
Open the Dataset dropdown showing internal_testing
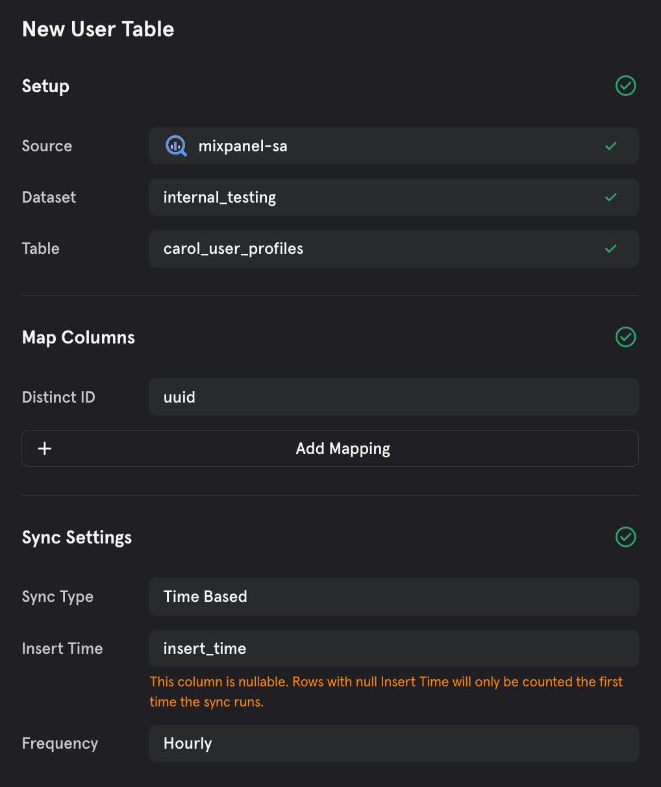[x=393, y=197]
